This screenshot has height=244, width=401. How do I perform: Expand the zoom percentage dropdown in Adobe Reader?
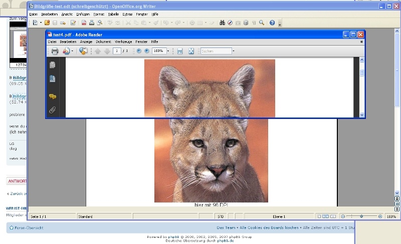pyautogui.click(x=168, y=51)
